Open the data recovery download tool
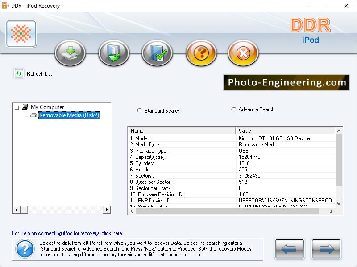The image size is (357, 267). pos(70,53)
